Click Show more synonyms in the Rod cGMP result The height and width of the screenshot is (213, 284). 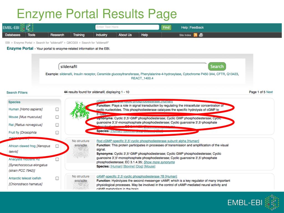[159, 162]
